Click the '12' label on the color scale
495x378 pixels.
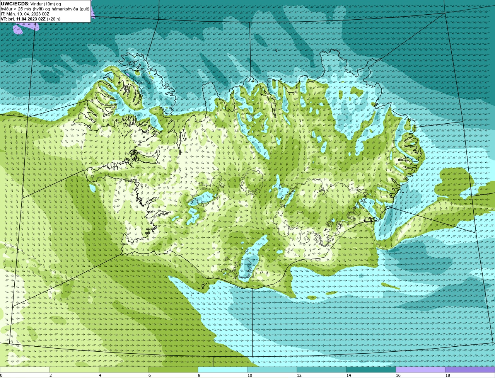point(299,375)
